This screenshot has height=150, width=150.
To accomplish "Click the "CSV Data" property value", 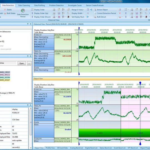I will (16, 120).
